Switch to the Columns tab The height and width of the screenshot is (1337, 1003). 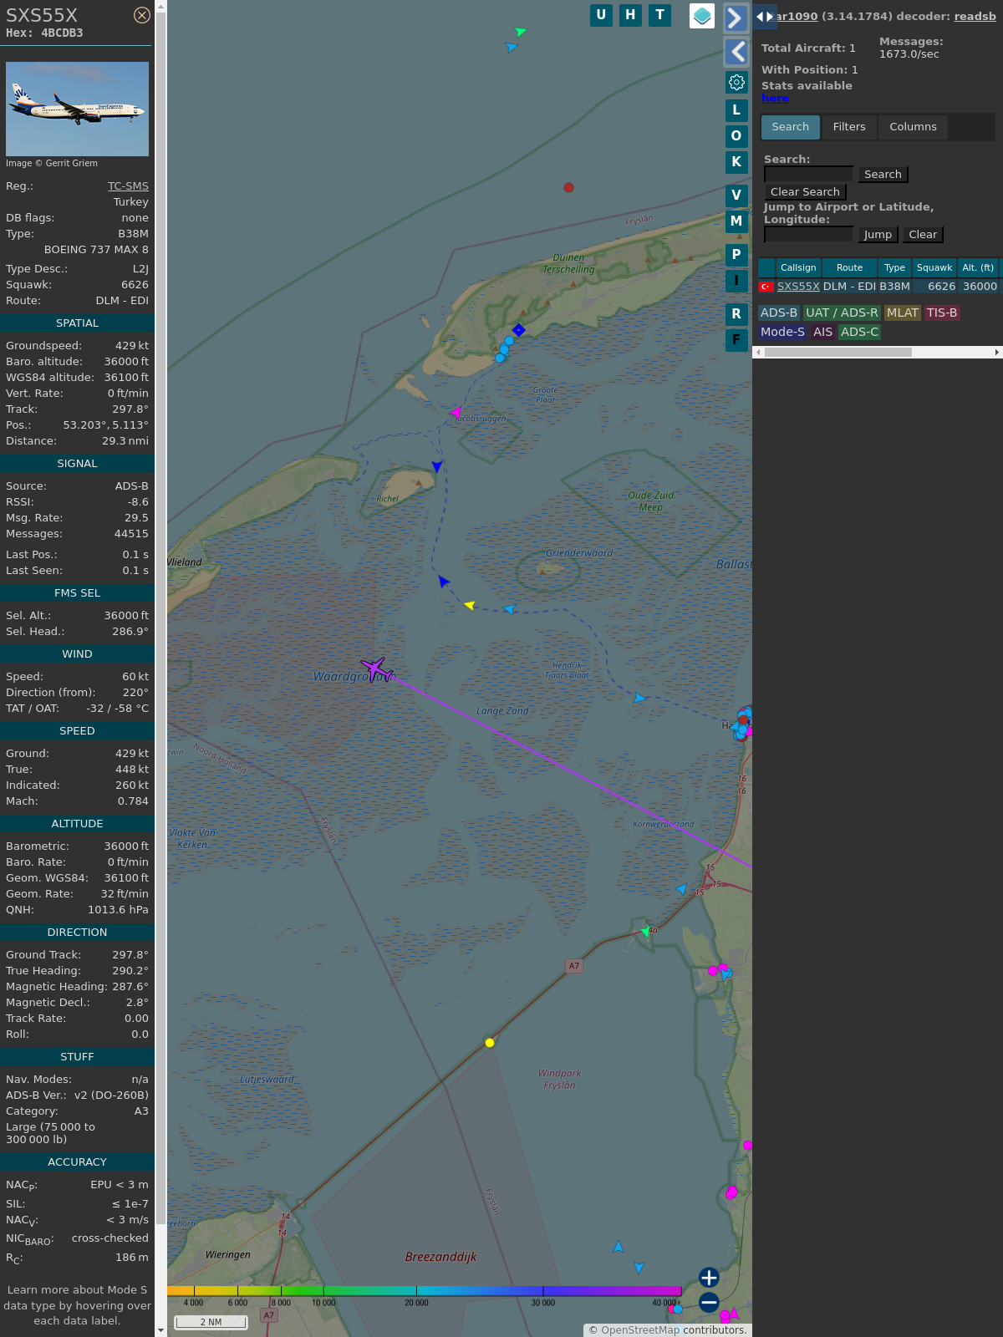(913, 127)
